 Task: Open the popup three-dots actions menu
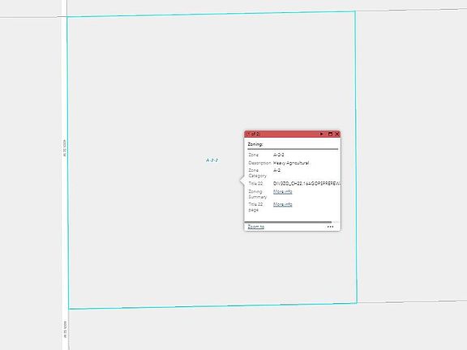pyautogui.click(x=330, y=227)
